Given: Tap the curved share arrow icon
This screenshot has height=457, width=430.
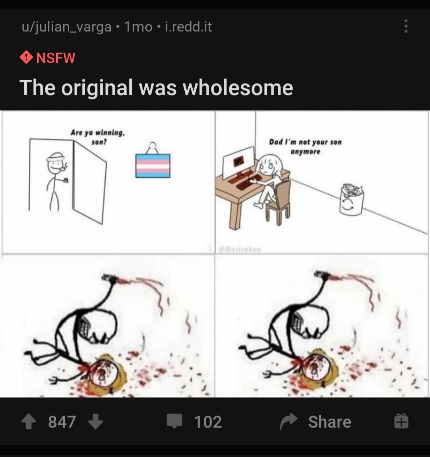Looking at the screenshot, I should pyautogui.click(x=289, y=422).
